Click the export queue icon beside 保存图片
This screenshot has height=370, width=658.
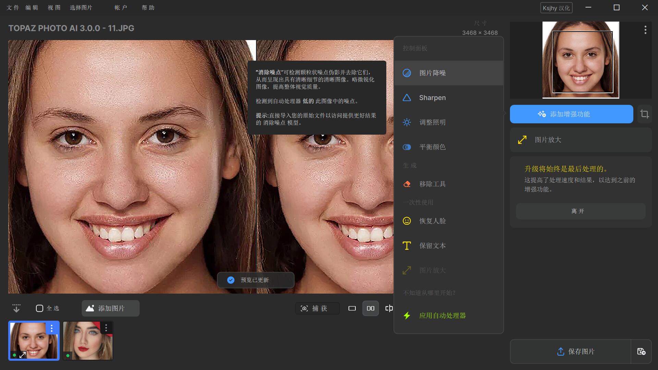point(642,351)
